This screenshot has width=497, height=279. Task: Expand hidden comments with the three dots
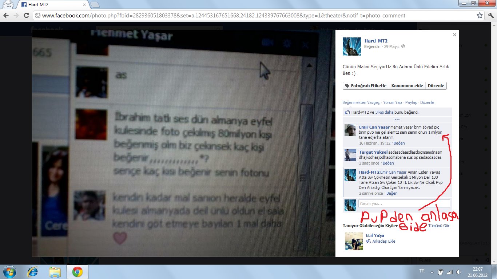click(397, 119)
